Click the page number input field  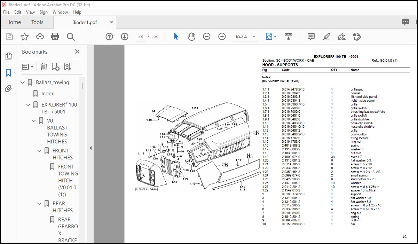tap(141, 37)
